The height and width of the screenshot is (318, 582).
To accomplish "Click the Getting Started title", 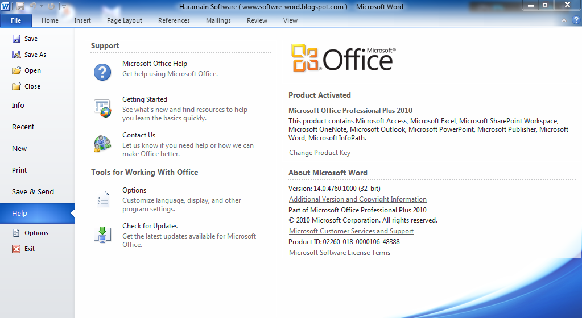I will coord(145,99).
